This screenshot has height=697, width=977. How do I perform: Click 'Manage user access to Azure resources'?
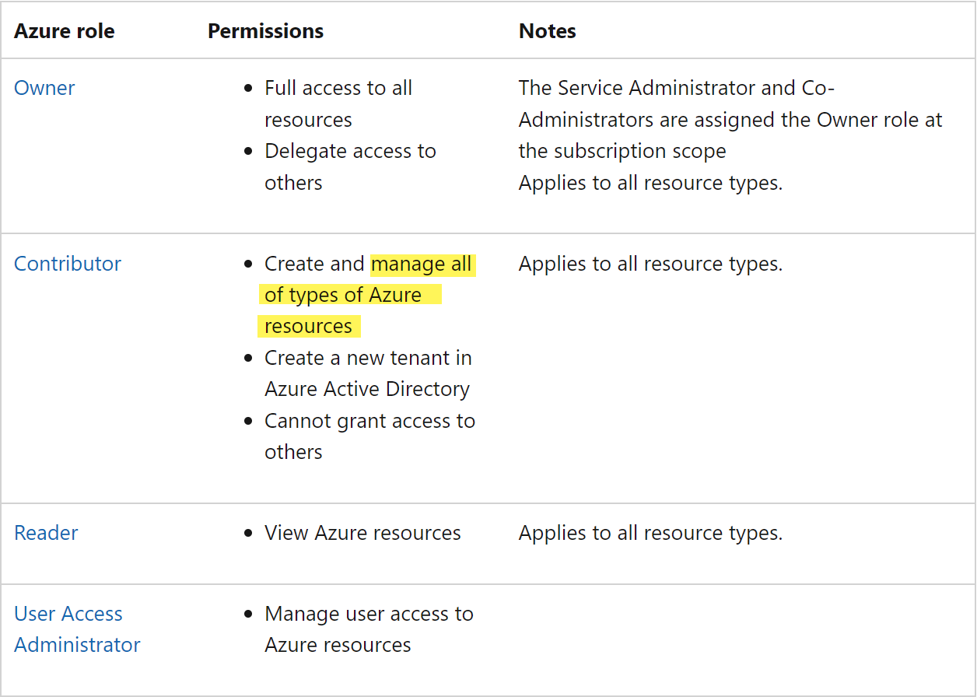coord(369,629)
